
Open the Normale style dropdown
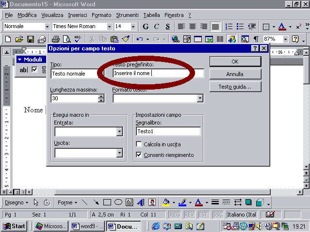pos(47,27)
